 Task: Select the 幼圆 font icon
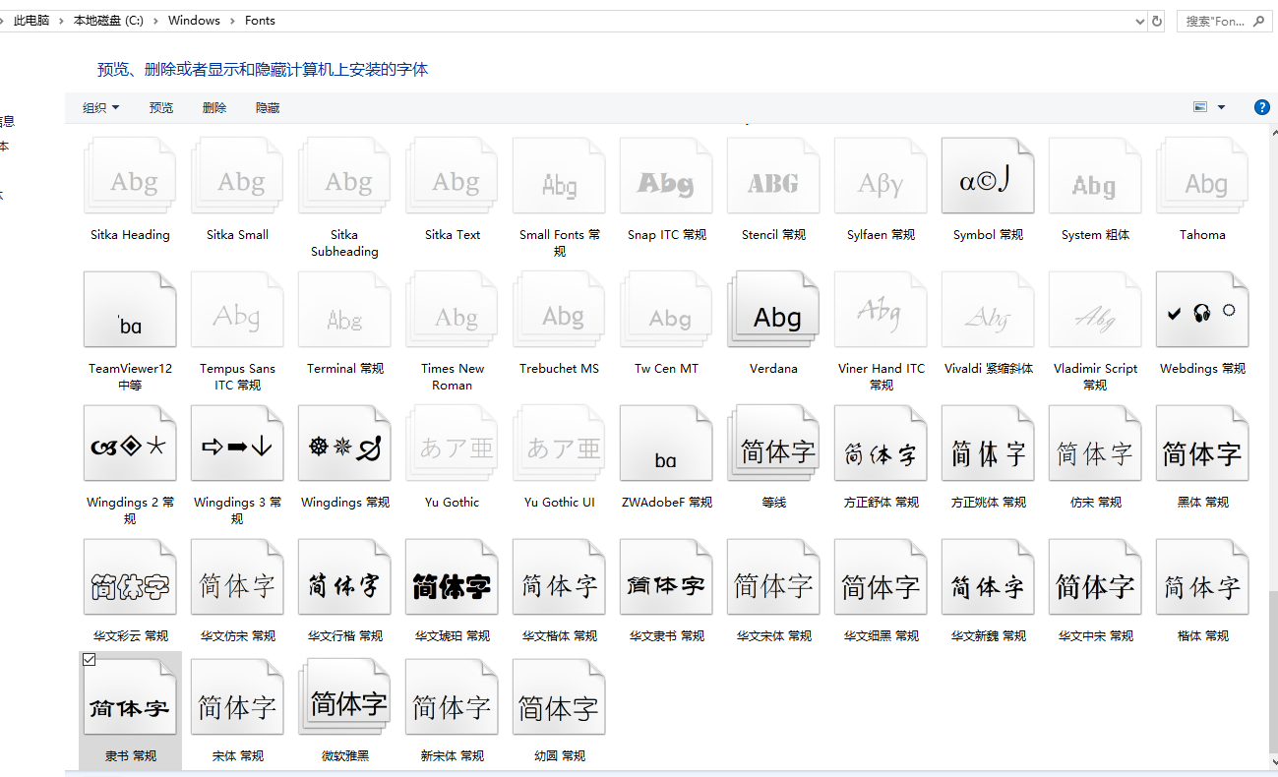(x=559, y=697)
